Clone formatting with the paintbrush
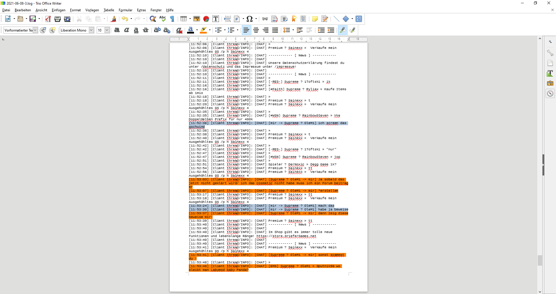Viewport: 556px width, 294px height. pos(114,19)
